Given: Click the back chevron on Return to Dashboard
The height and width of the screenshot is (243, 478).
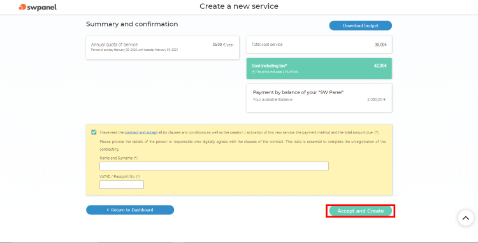Looking at the screenshot, I should (x=108, y=210).
